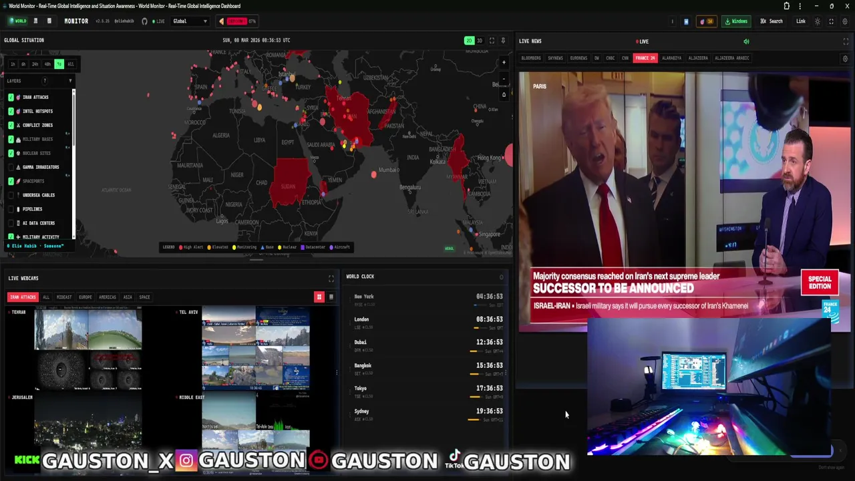The height and width of the screenshot is (481, 855).
Task: Toggle Nuclear Sites layer checkbox
Action: [x=11, y=153]
